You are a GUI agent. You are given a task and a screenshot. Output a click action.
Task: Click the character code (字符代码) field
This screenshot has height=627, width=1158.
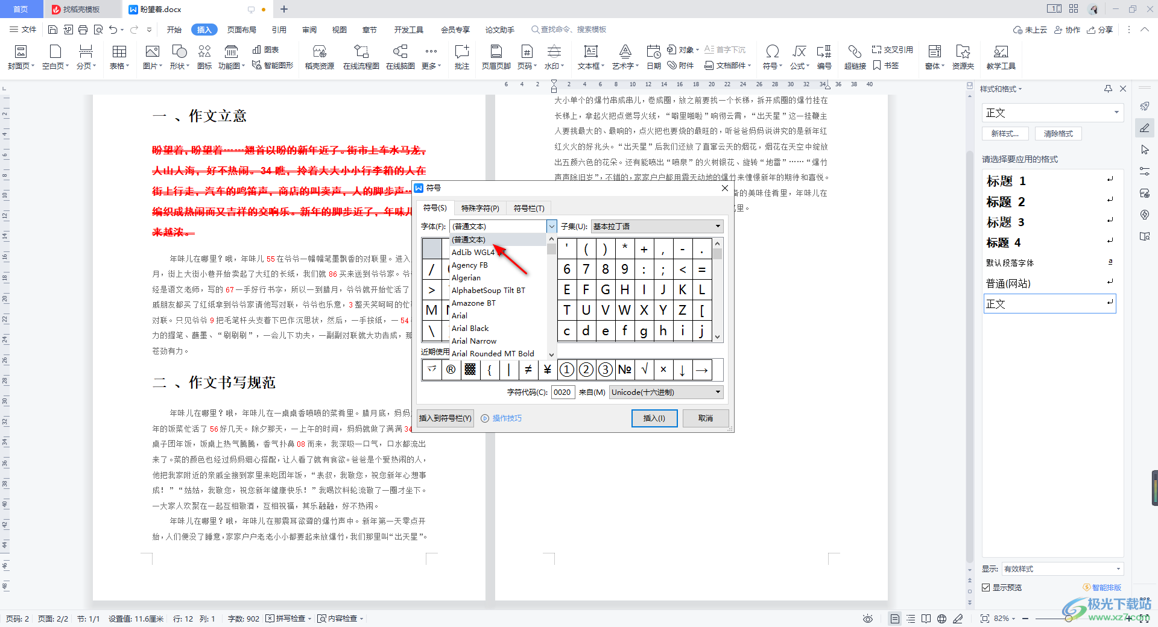pyautogui.click(x=563, y=392)
